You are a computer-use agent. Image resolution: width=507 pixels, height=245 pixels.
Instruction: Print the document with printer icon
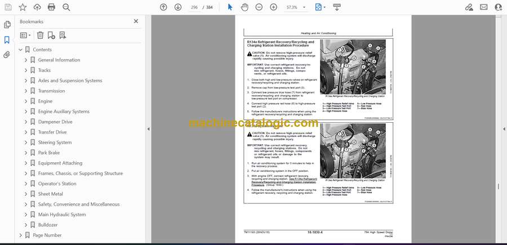pyautogui.click(x=51, y=7)
